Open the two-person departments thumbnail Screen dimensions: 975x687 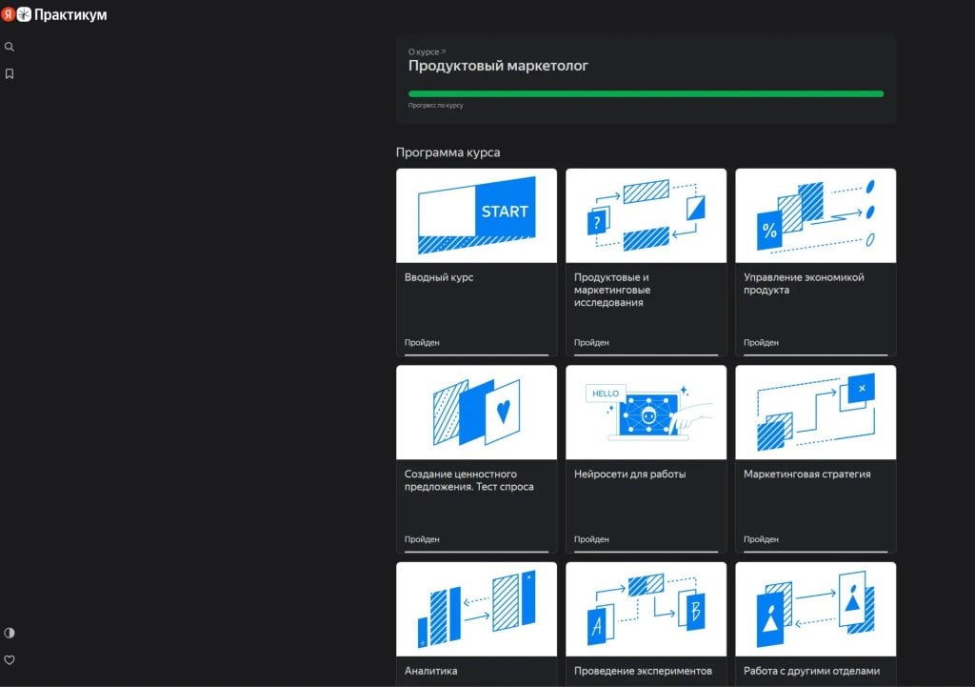coord(816,609)
